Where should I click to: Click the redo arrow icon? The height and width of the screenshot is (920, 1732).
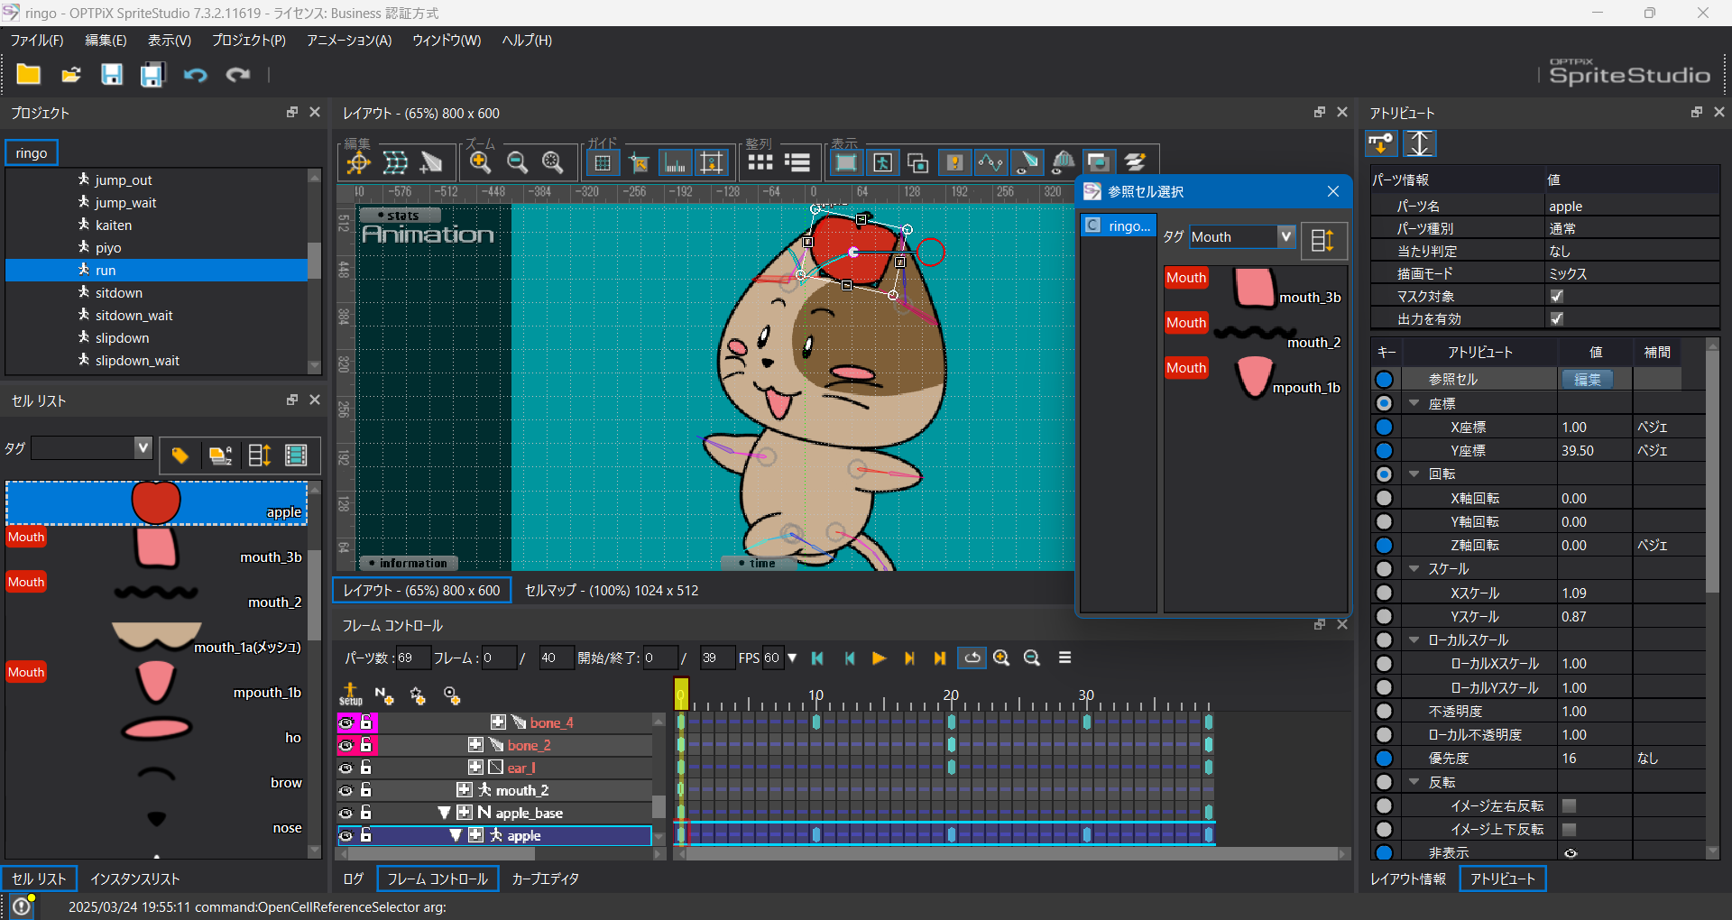pyautogui.click(x=238, y=75)
